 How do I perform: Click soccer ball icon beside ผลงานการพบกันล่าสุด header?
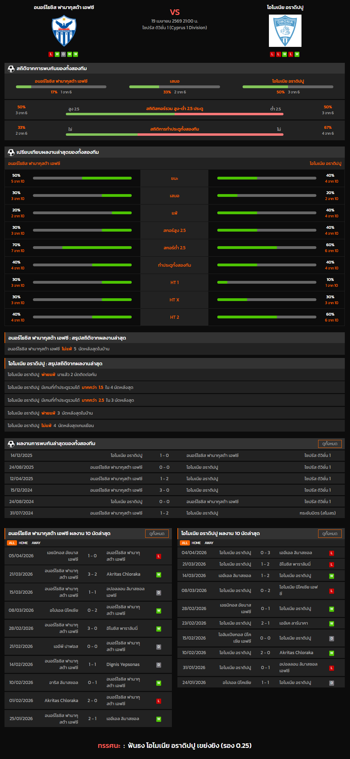(x=11, y=444)
